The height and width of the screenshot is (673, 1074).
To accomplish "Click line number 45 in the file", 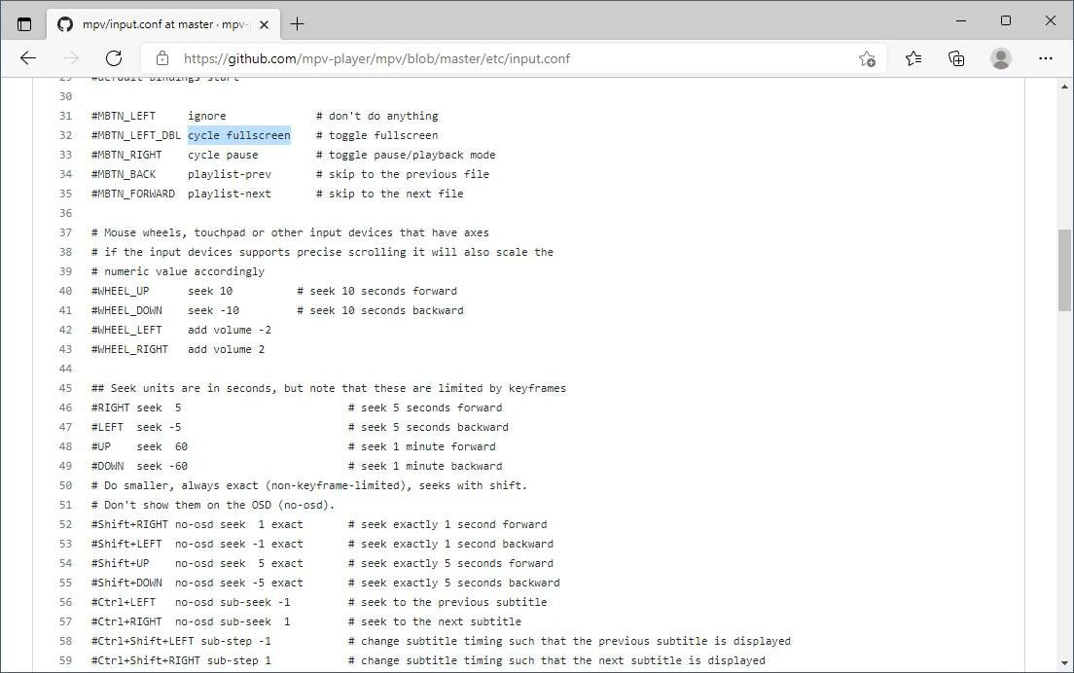I will (65, 388).
